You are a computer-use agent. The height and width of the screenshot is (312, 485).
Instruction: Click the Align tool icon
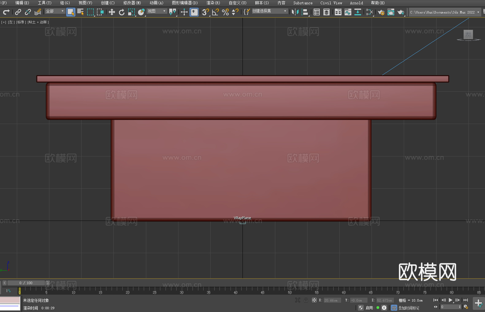click(x=305, y=12)
